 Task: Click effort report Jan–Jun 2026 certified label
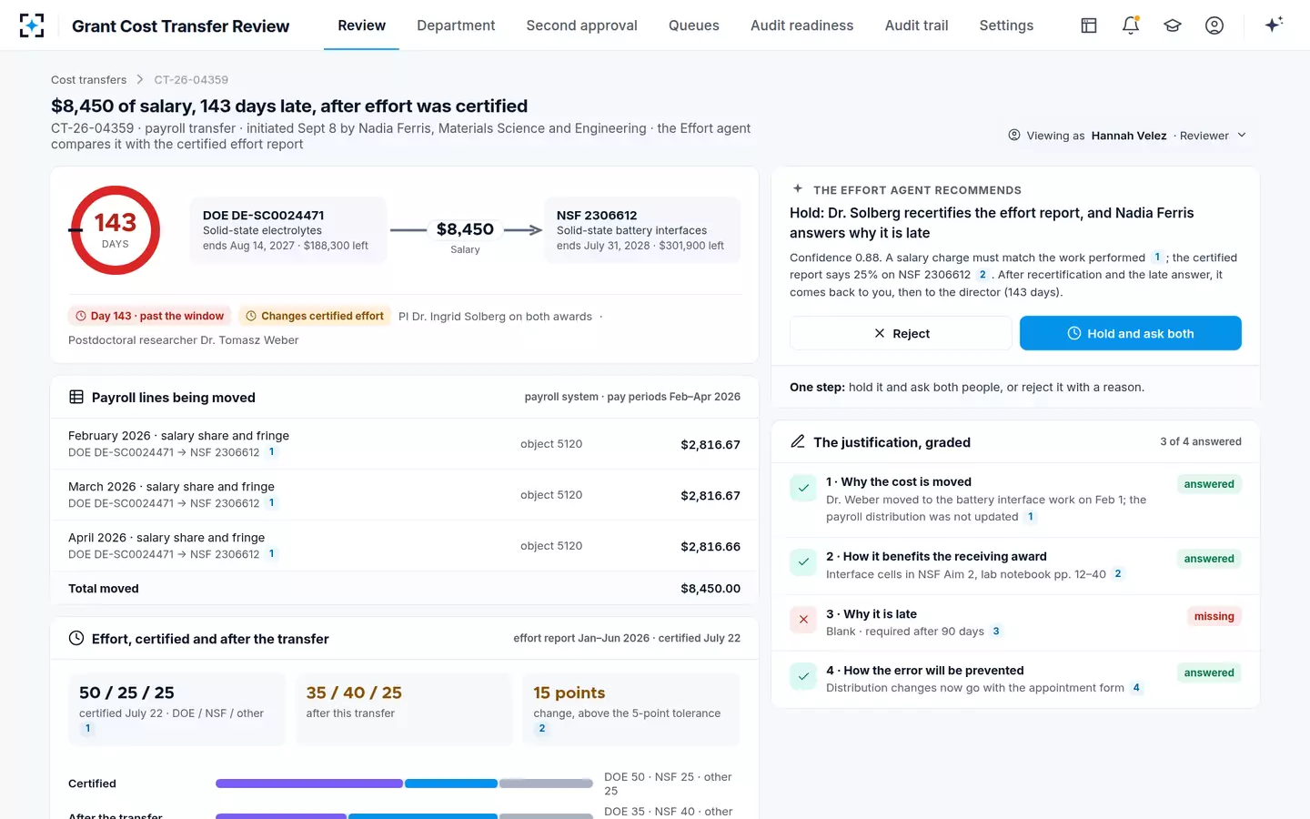pos(627,638)
